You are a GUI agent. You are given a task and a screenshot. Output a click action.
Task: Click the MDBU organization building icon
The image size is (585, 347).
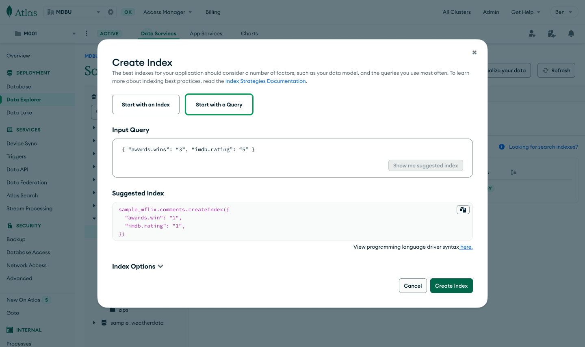[x=51, y=12]
